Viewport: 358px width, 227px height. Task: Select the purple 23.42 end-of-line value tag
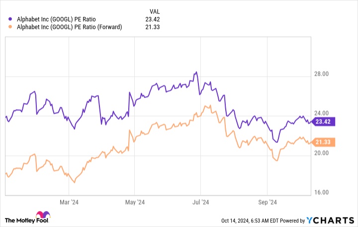coord(324,121)
